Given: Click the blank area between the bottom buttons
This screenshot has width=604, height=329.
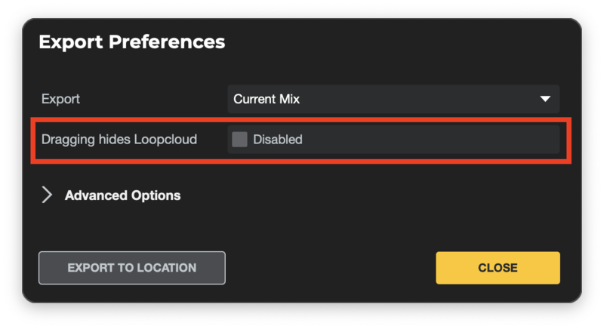Looking at the screenshot, I should (x=330, y=268).
